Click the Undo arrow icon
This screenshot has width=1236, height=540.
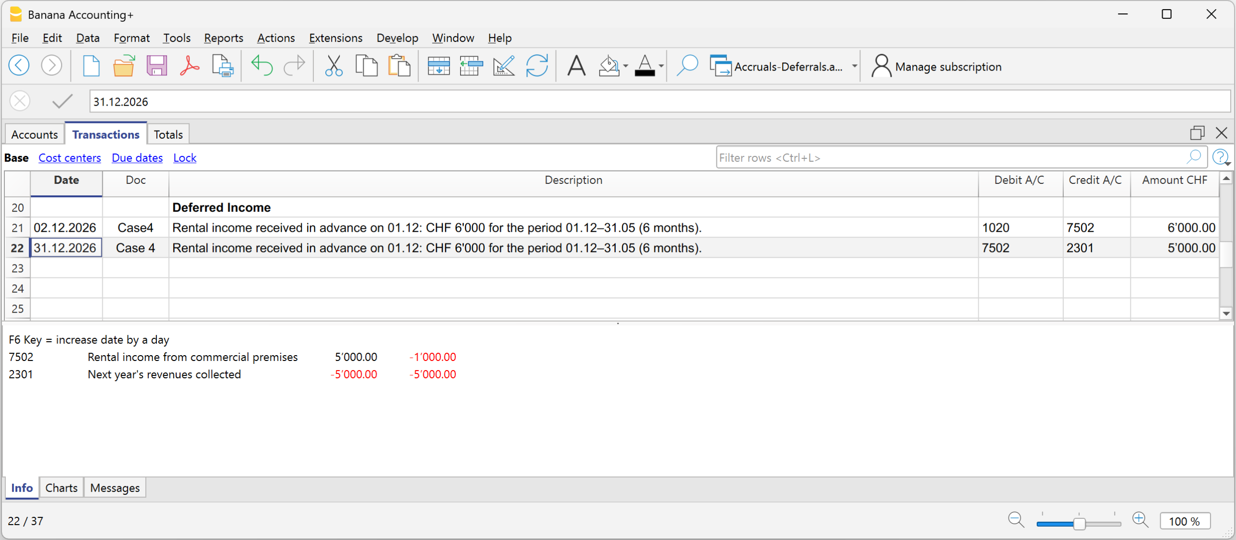click(261, 66)
